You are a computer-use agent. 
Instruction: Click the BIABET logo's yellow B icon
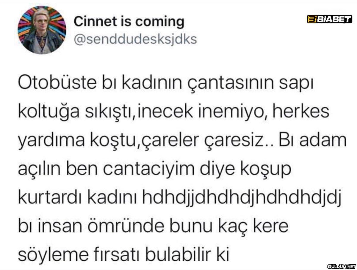[x=311, y=20]
